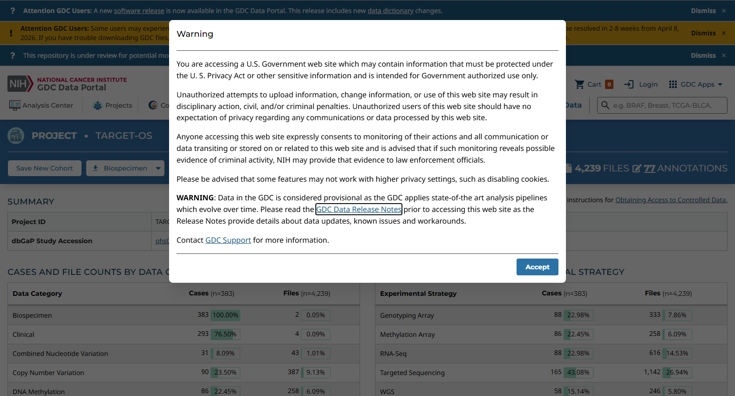Click the '1,142' files count for Targeted Sequencing
Screen dimensions: 735x396
tap(652, 372)
